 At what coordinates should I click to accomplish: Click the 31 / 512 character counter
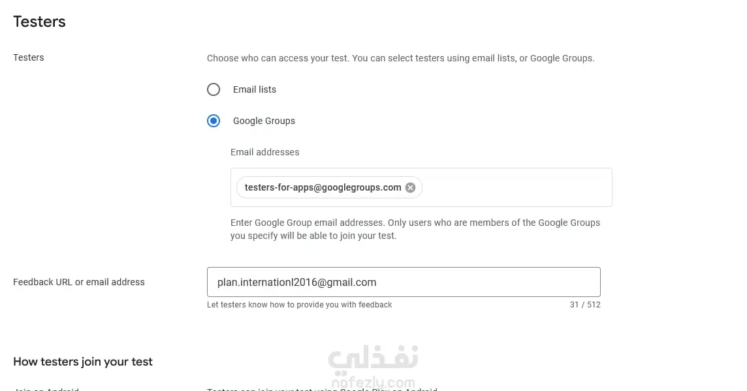click(x=584, y=305)
